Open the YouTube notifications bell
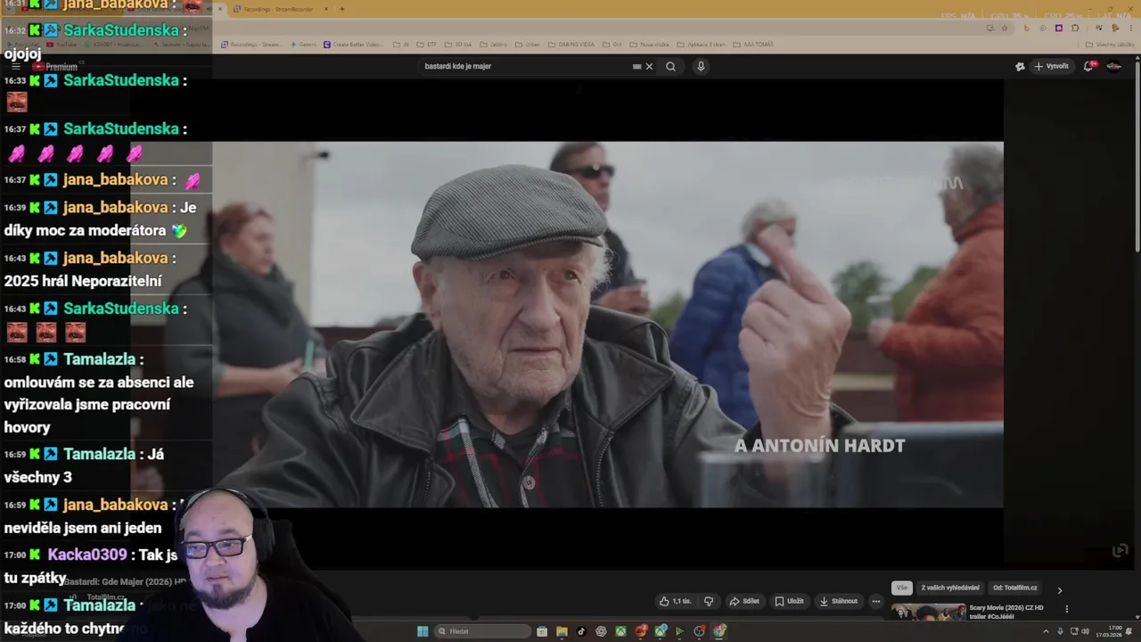Image resolution: width=1141 pixels, height=642 pixels. point(1089,66)
